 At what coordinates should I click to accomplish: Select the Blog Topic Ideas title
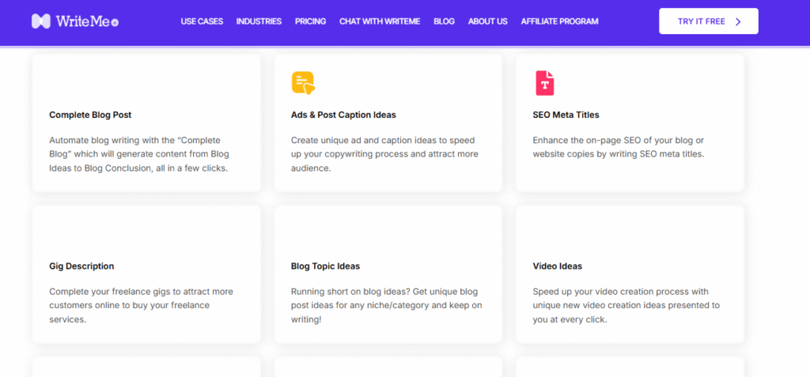click(325, 266)
